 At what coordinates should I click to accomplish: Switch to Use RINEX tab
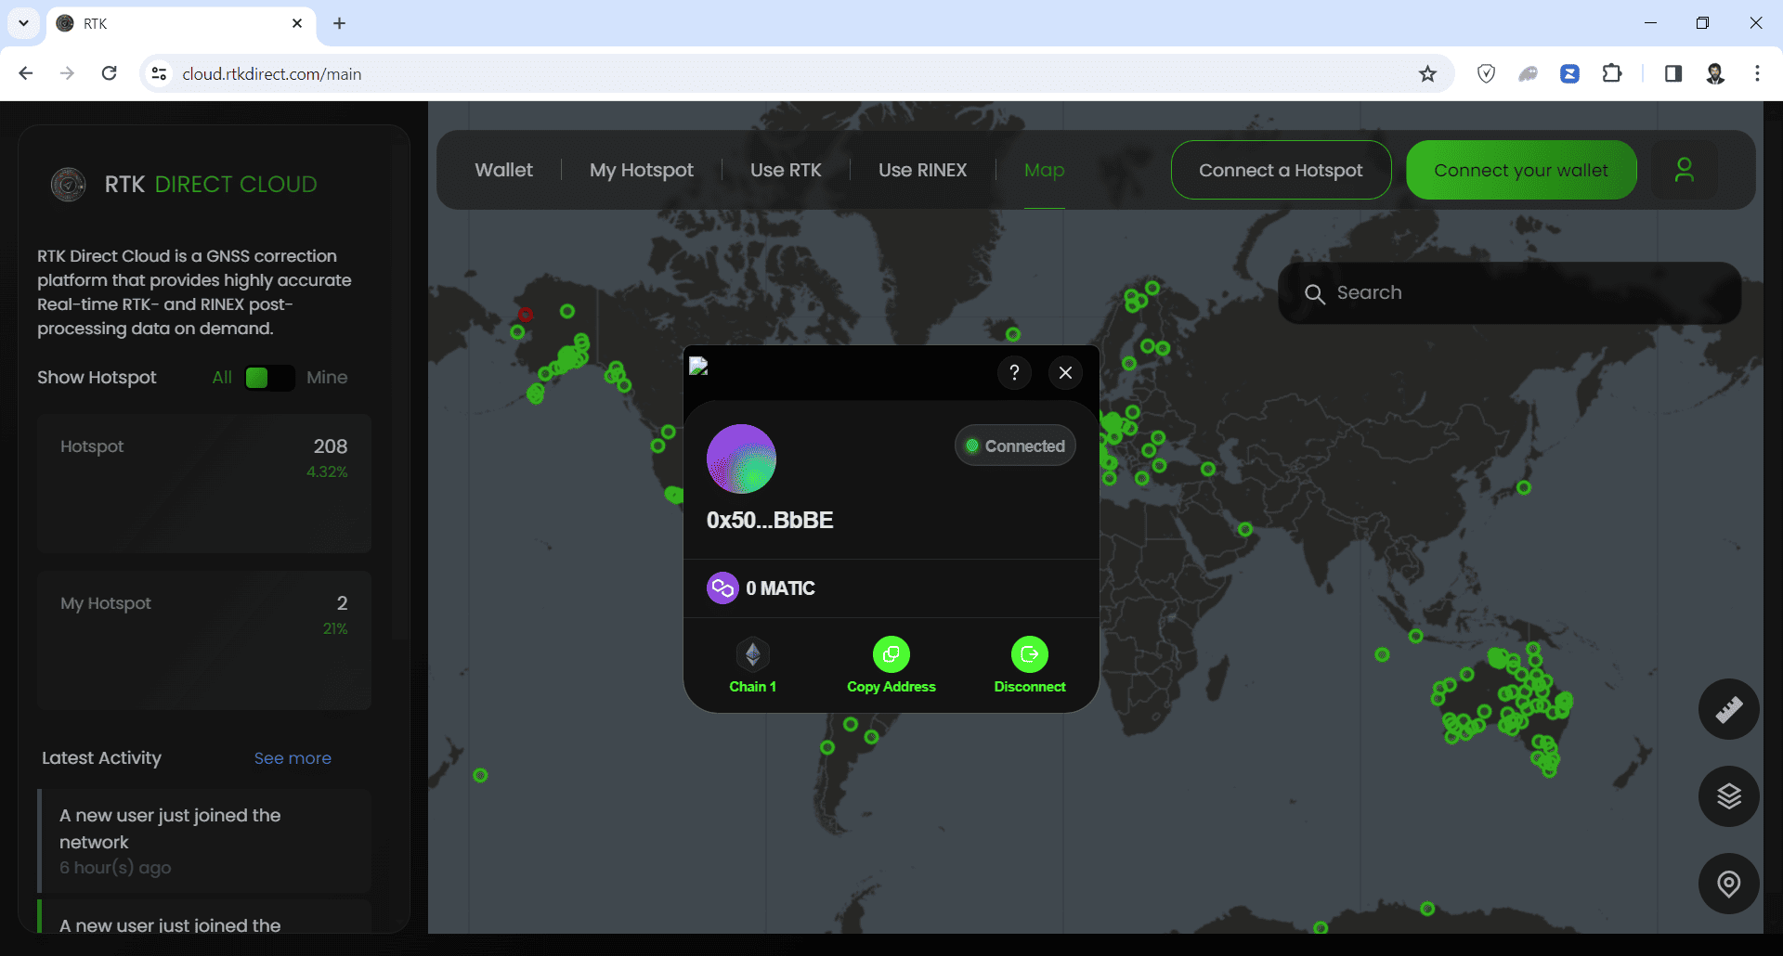922,170
